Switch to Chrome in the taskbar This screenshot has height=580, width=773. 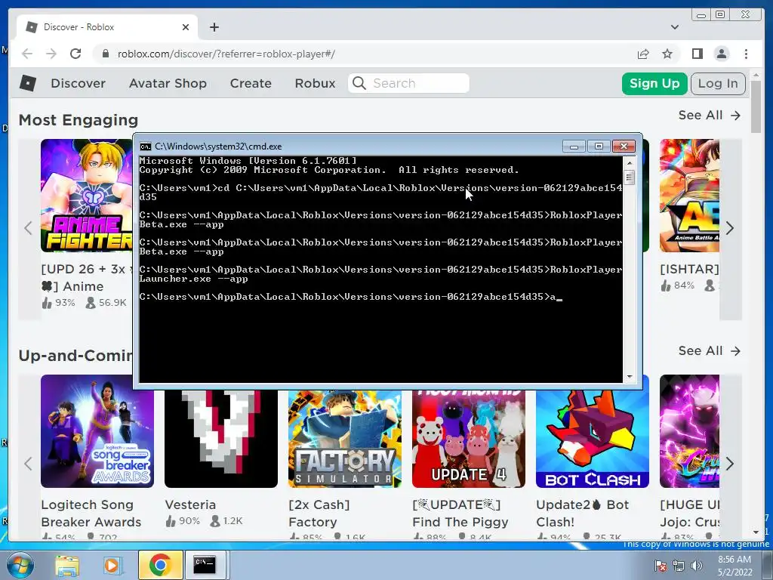[160, 565]
